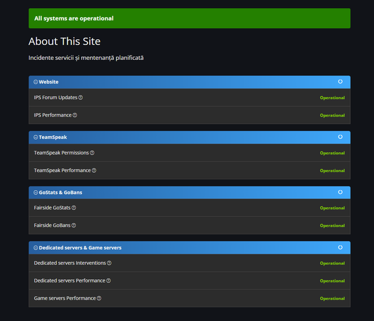Collapse the TeamSpeak group
This screenshot has width=374, height=321.
36,137
